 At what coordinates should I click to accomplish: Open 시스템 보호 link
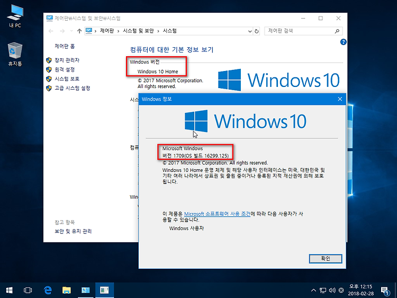click(x=67, y=79)
